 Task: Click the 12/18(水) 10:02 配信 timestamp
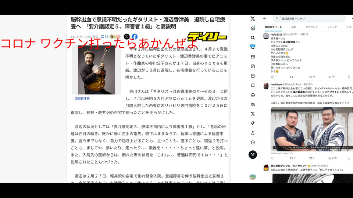point(85,37)
